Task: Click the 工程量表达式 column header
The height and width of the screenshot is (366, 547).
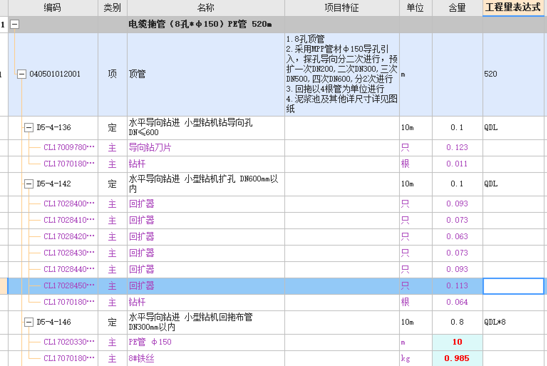Action: click(x=514, y=8)
